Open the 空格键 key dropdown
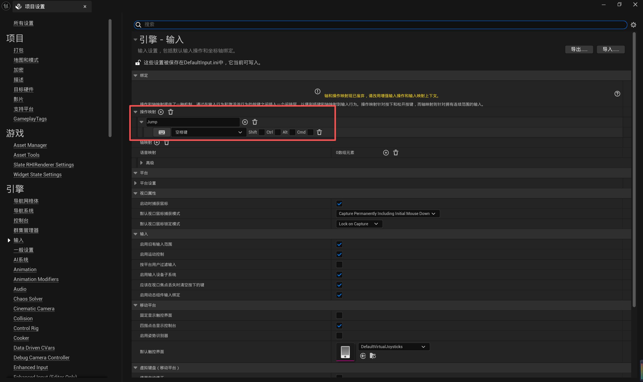643x382 pixels. click(208, 132)
